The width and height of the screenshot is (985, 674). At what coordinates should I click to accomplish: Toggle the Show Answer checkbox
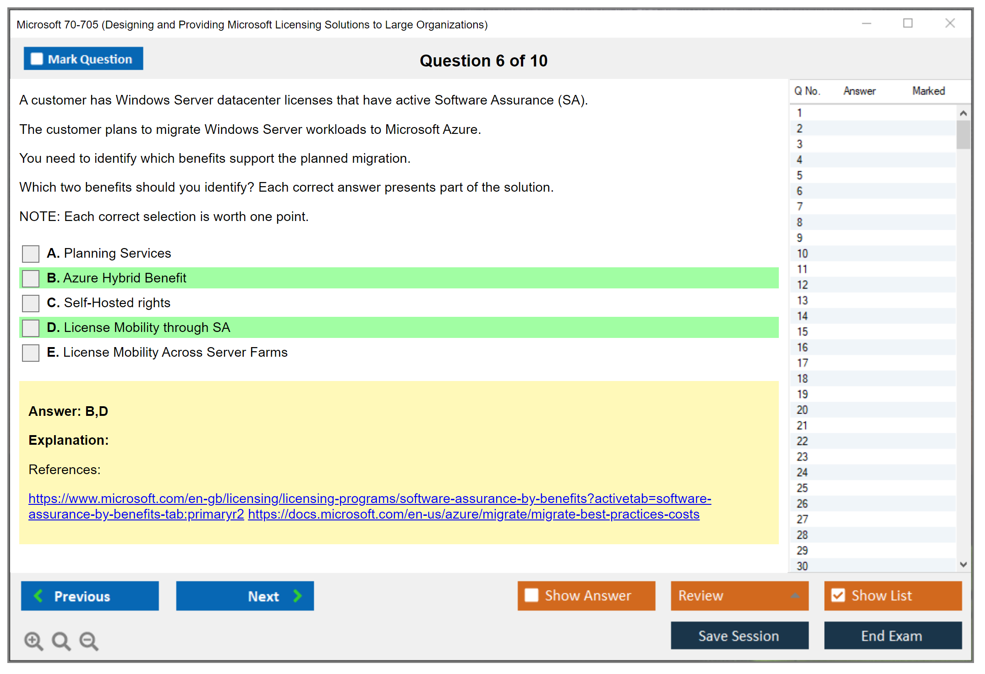tap(531, 595)
